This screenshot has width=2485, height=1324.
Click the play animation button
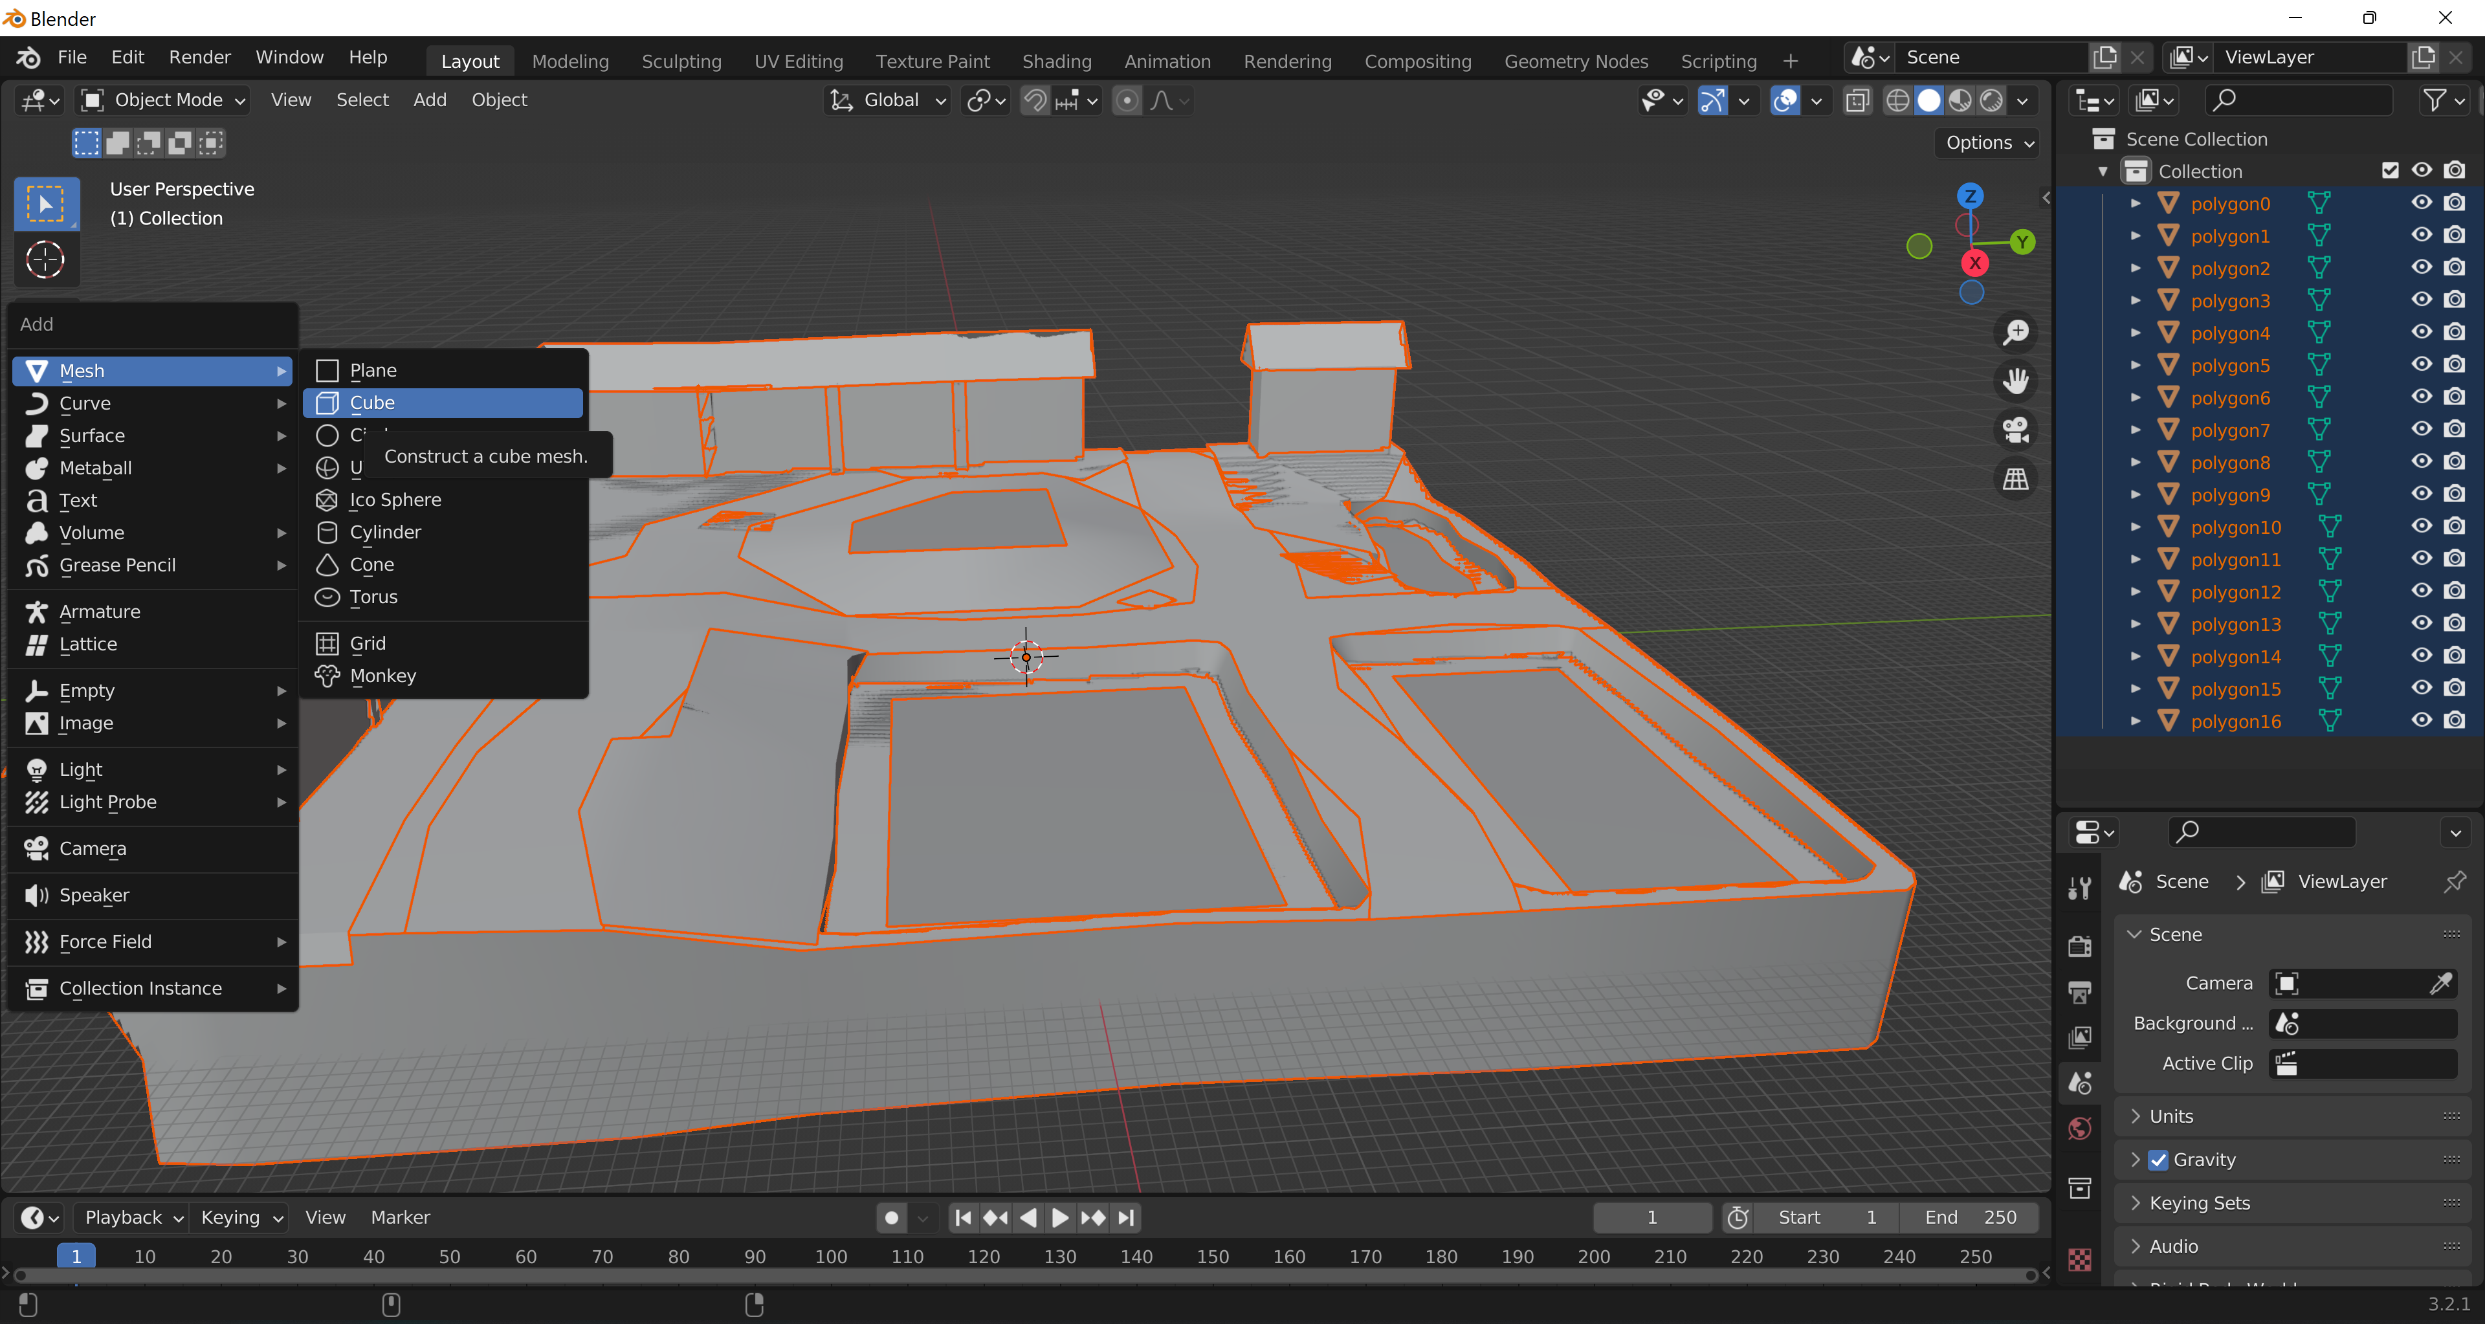pos(1059,1218)
